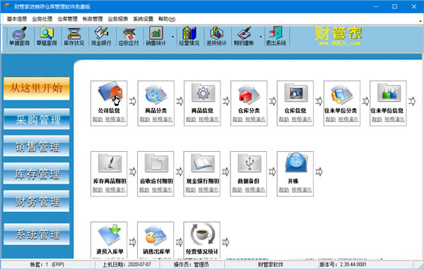Open the 仓库管理 menu

click(67, 19)
